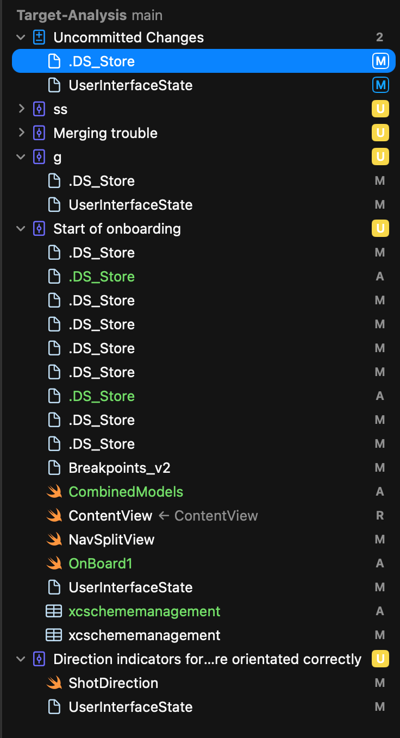Click the Swift icon next to OnBoard1
400x738 pixels.
coord(54,564)
